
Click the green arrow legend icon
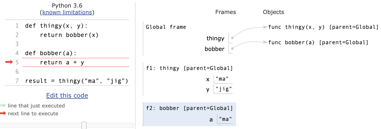[x=3, y=105]
